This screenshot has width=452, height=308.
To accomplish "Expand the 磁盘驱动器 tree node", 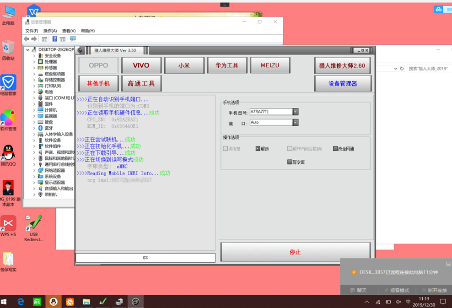I will [34, 74].
